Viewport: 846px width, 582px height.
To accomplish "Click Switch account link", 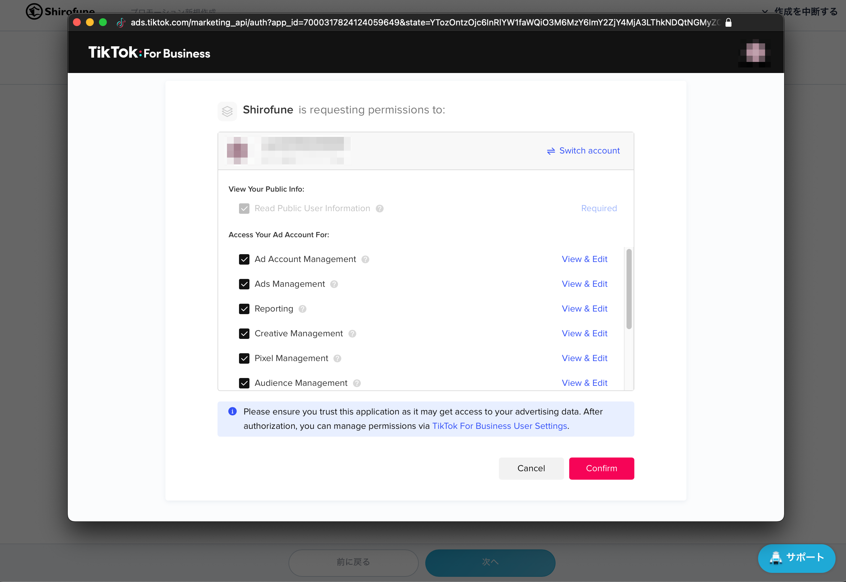I will pos(583,151).
